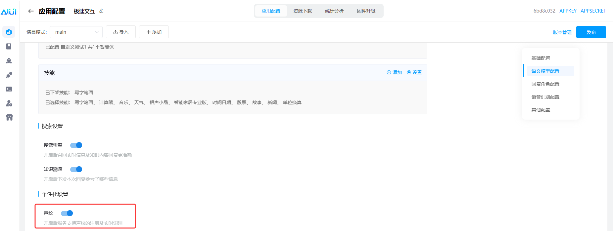
Task: Open the store shop icon in sidebar
Action: coord(9,118)
